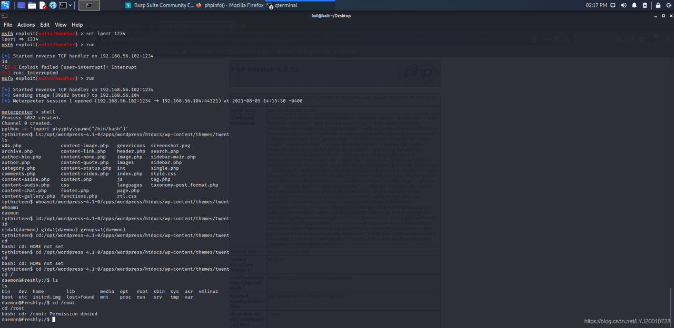Open the power manager battery icon
674x328 pixels.
644,5
